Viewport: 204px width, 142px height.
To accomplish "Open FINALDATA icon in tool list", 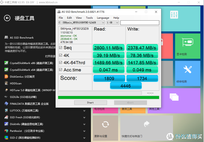I will [6, 104].
